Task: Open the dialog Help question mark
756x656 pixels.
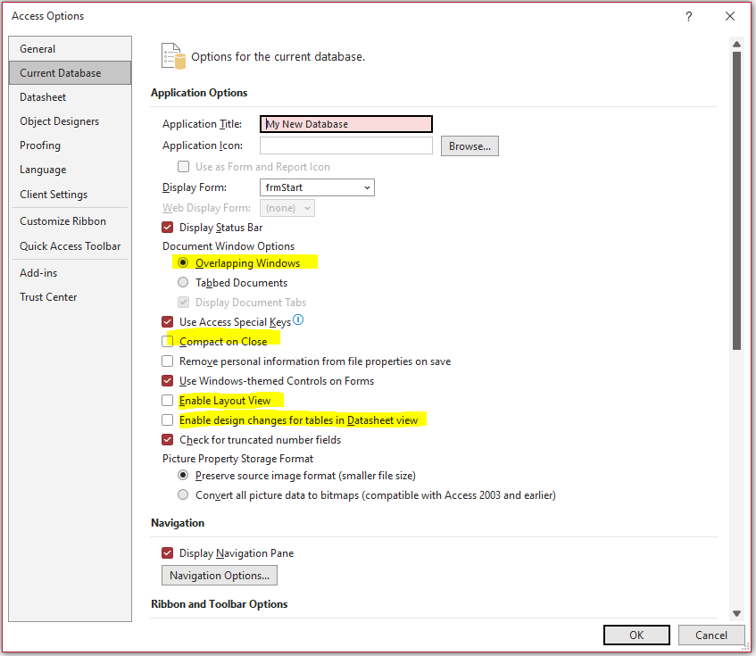Action: pos(688,16)
